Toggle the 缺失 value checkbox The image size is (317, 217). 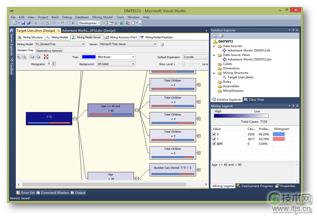coord(214,144)
